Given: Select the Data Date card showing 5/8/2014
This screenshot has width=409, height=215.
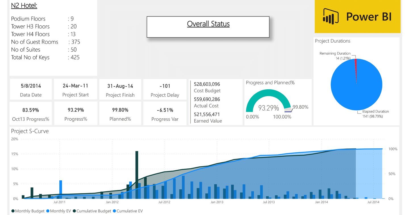Looking at the screenshot, I should [x=30, y=89].
